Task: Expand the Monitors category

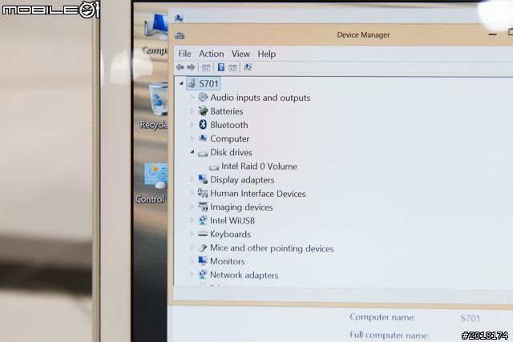Action: pos(192,261)
